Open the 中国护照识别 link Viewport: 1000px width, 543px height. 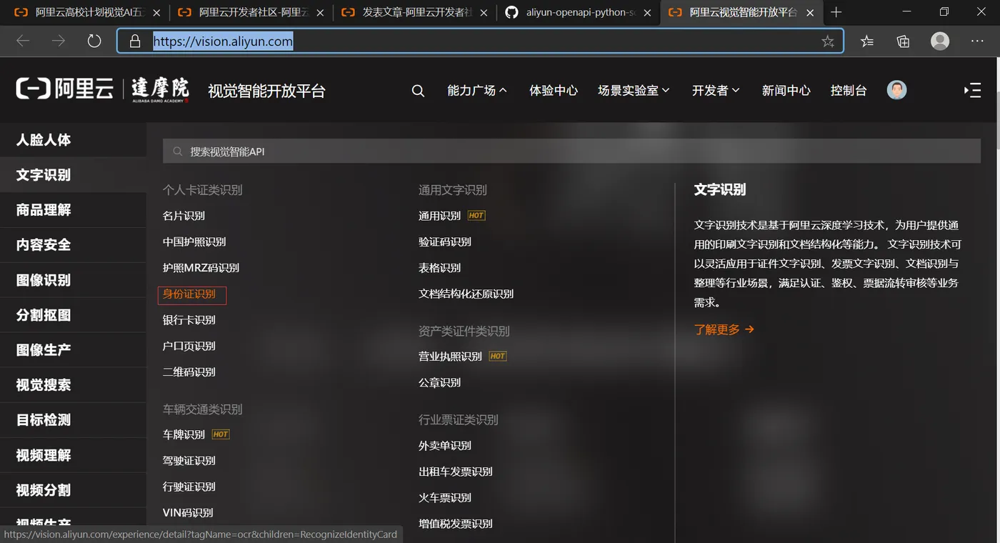coord(194,241)
